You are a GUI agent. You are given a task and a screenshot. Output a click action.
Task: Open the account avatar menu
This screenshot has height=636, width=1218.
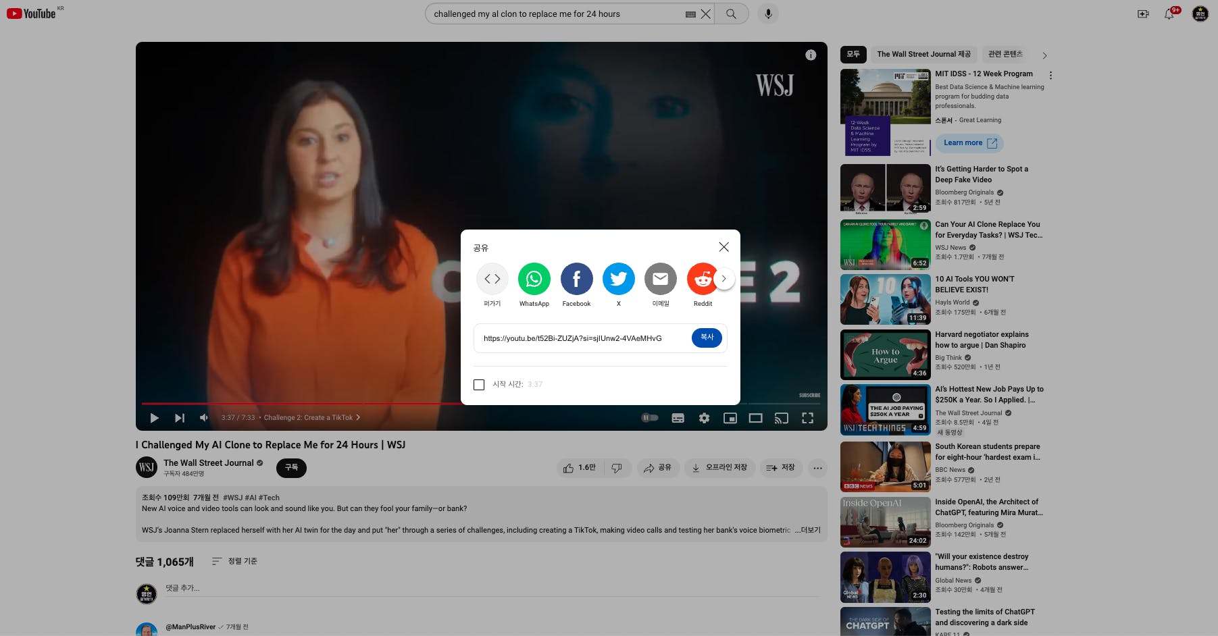[x=1200, y=14]
